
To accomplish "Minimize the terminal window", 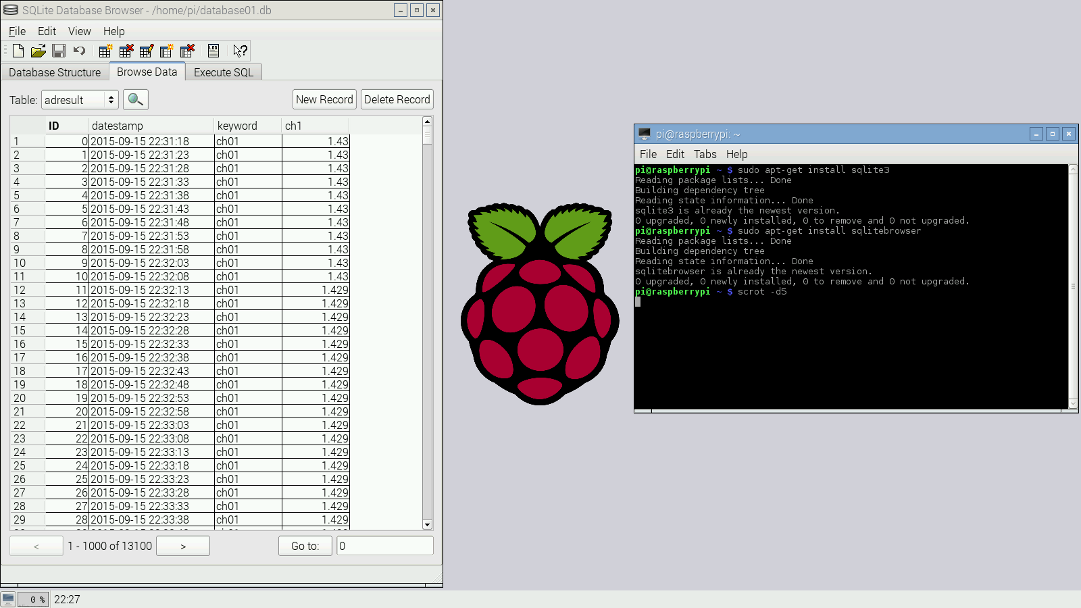I will point(1036,134).
